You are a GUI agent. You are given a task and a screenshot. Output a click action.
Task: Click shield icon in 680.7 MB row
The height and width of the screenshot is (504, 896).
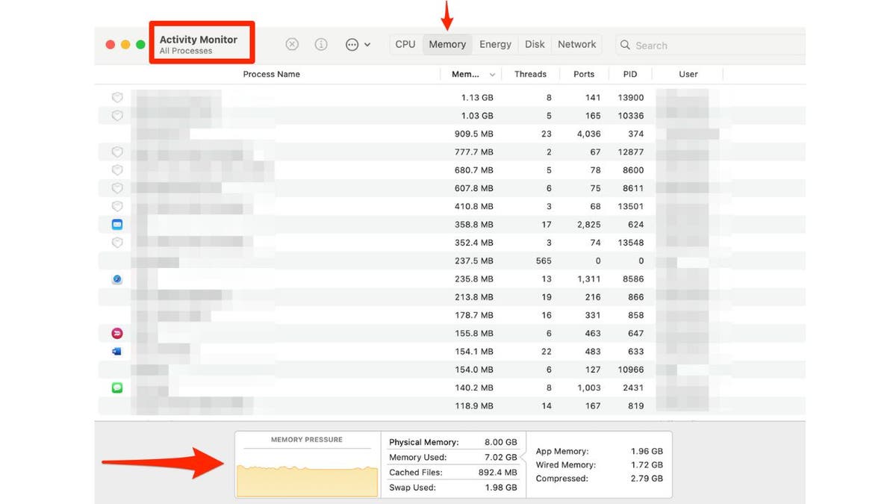pos(117,170)
